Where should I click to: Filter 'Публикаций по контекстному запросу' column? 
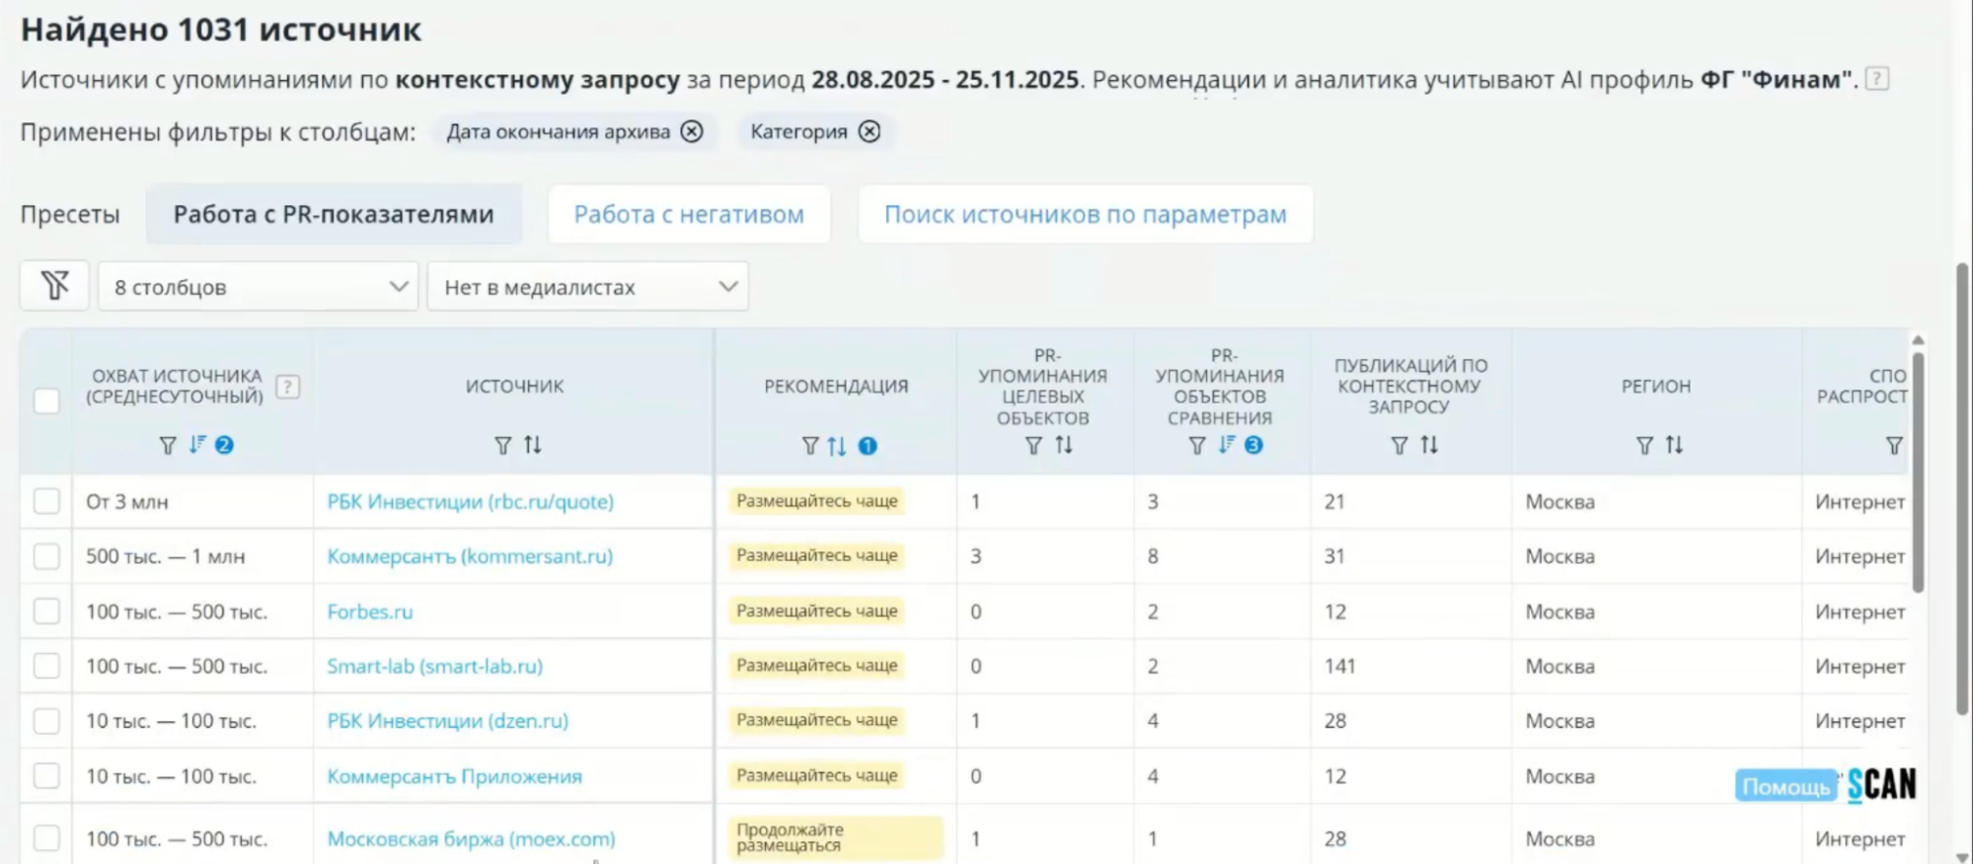(1400, 446)
